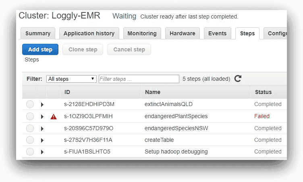This screenshot has width=303, height=182.
Task: Switch to the Summary tab
Action: pos(38,33)
